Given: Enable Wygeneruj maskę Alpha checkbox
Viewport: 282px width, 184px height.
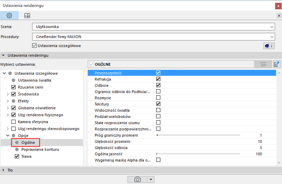Looking at the screenshot, I should [158, 160].
